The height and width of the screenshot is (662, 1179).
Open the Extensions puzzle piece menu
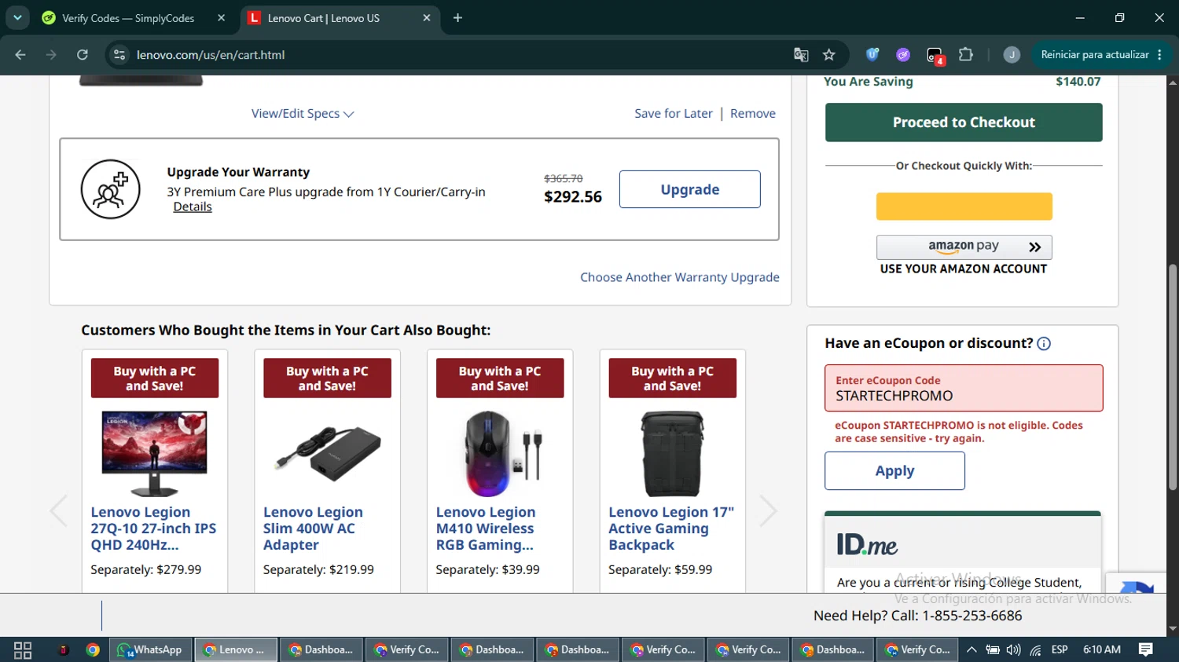tap(966, 55)
